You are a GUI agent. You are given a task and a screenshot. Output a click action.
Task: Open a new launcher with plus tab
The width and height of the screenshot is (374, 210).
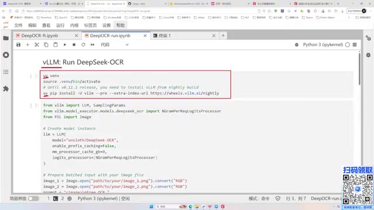pos(223,36)
